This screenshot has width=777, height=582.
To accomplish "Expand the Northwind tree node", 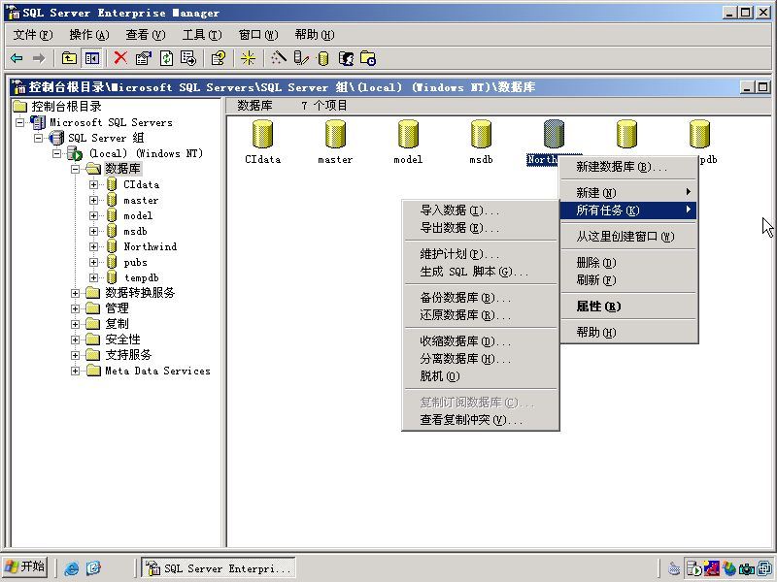I will [93, 246].
